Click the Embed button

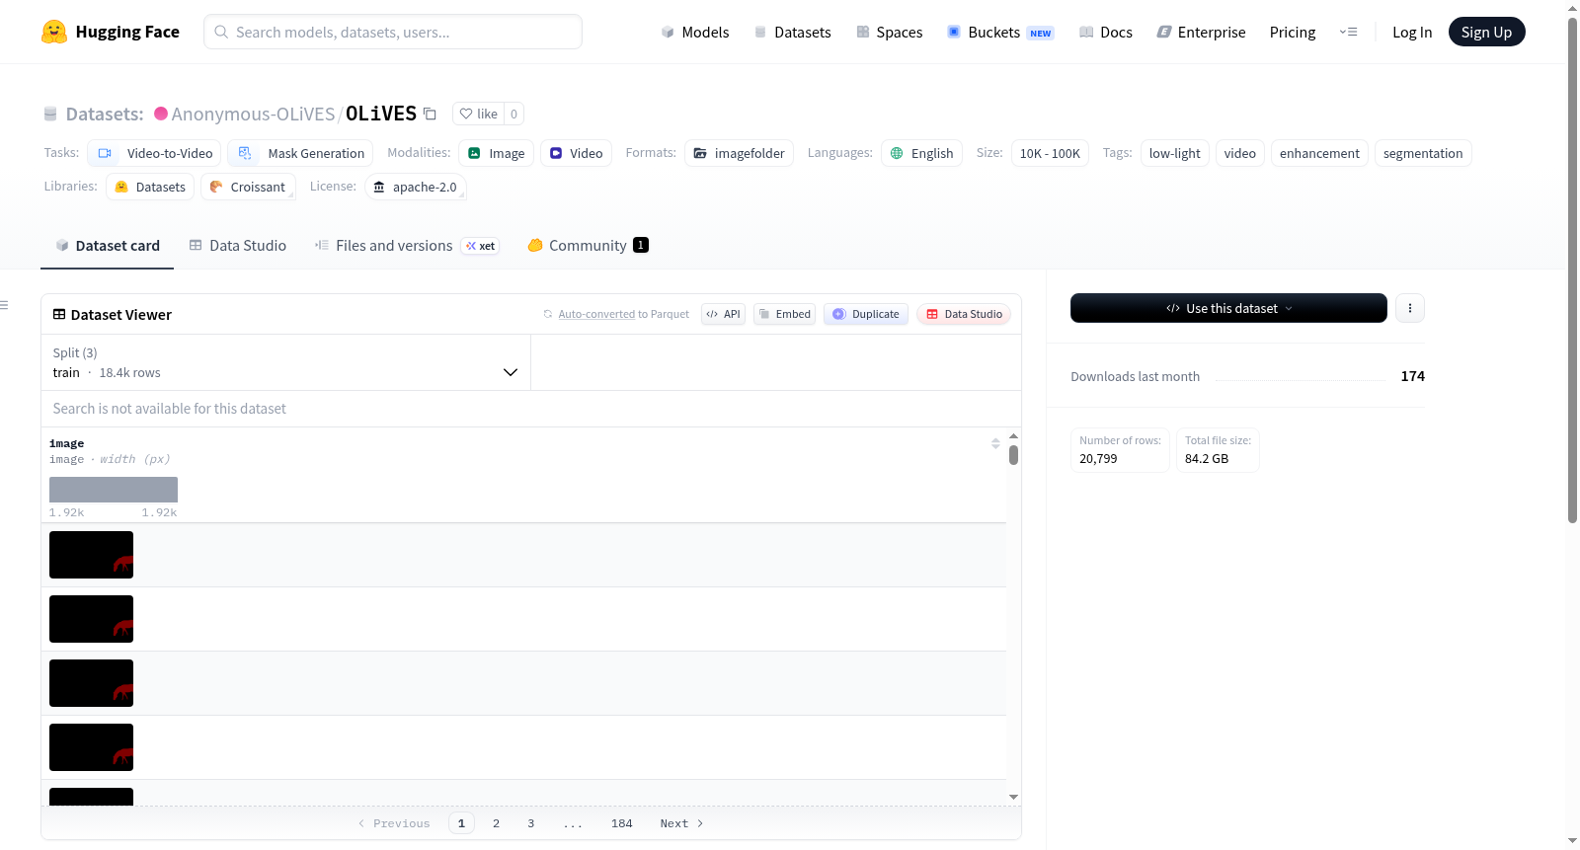784,314
